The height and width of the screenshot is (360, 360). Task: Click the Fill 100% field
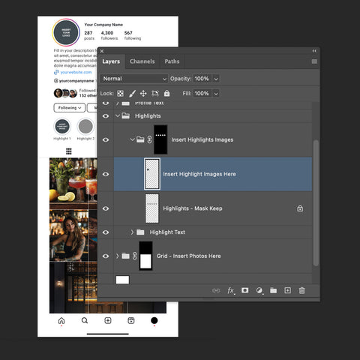202,94
